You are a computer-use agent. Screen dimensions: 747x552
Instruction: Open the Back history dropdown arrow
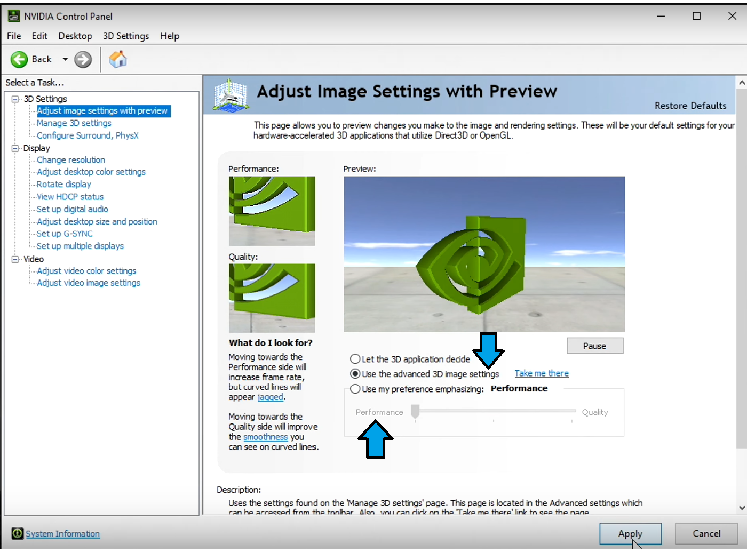click(x=65, y=59)
